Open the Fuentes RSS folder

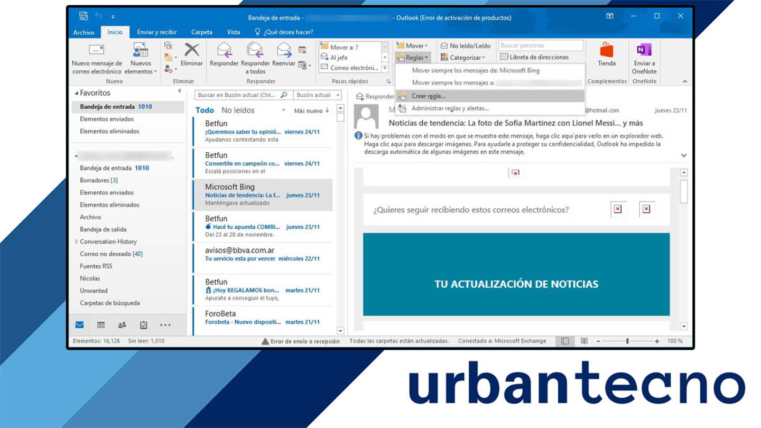[x=96, y=266]
